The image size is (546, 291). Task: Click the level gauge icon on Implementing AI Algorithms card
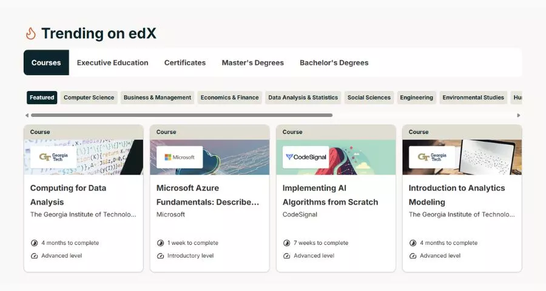286,256
